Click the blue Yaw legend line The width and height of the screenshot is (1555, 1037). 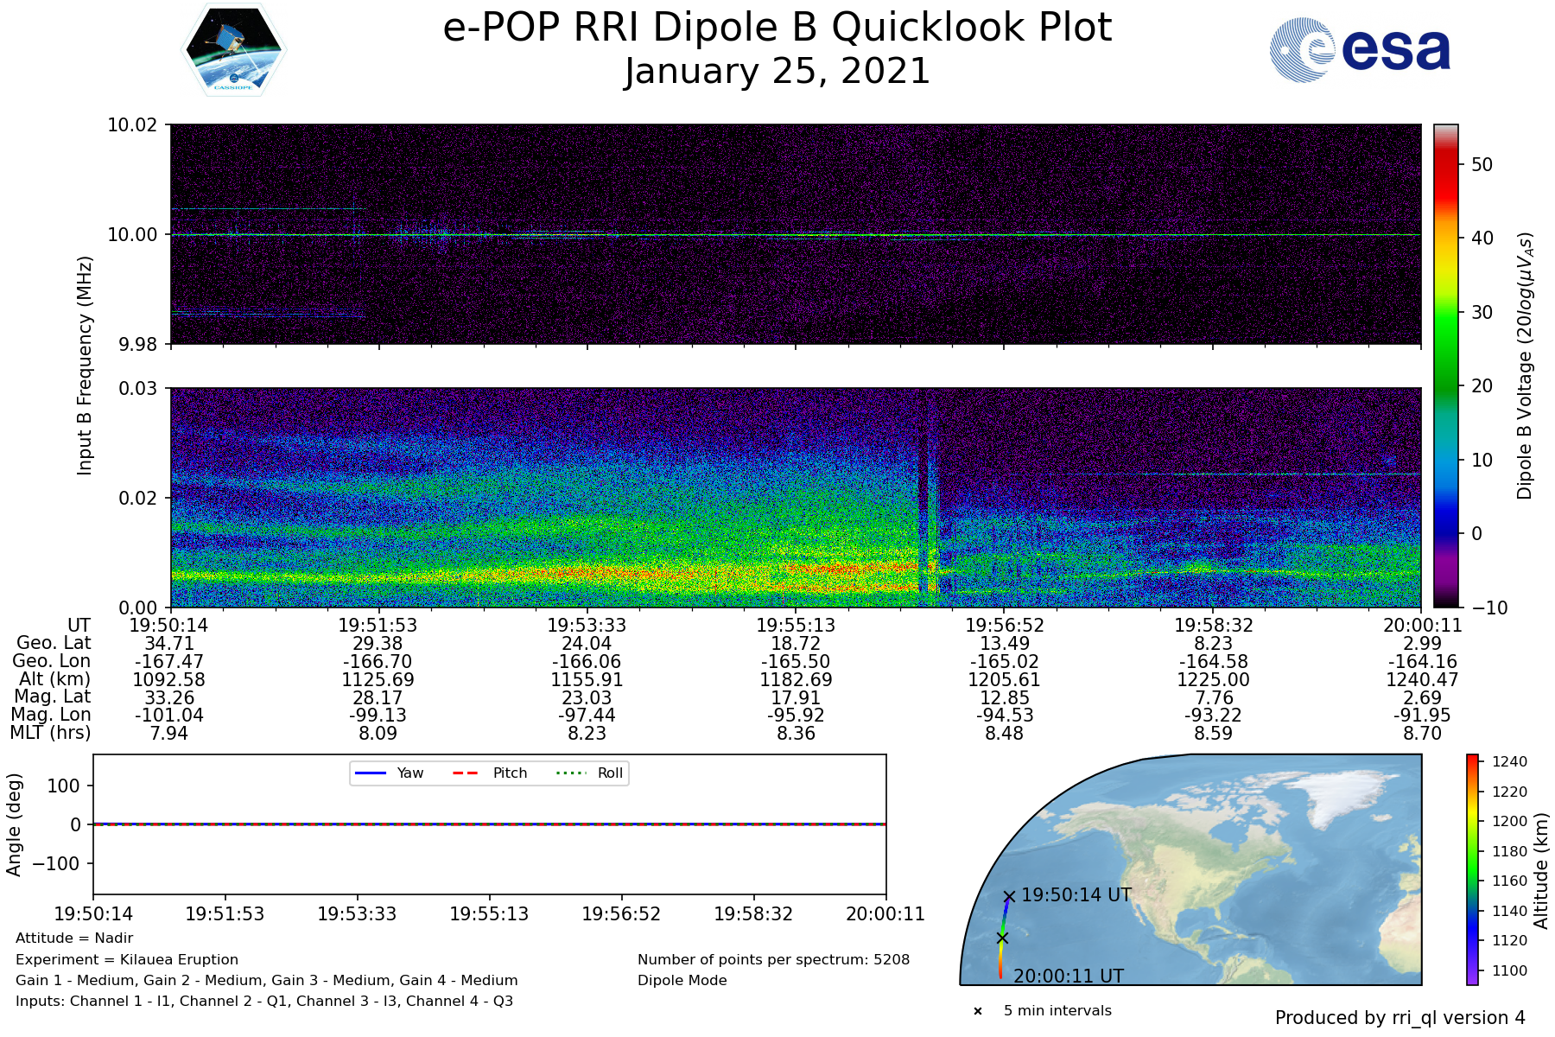coord(371,773)
